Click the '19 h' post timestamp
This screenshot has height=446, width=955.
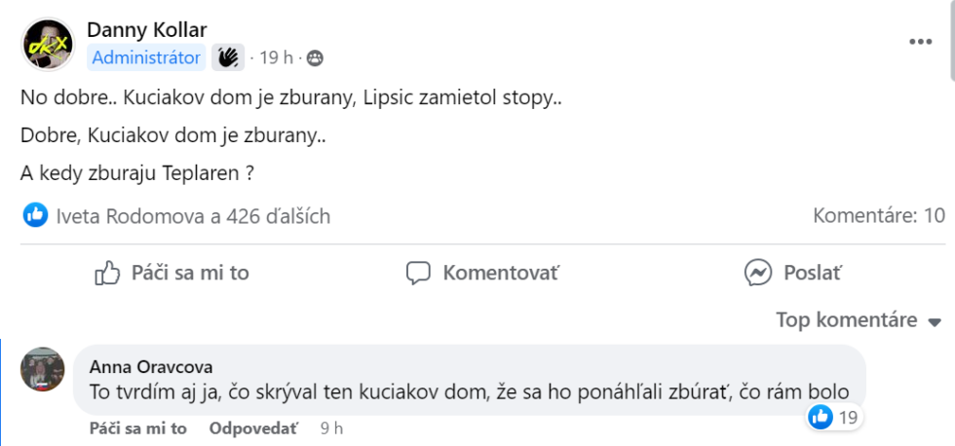[x=276, y=58]
